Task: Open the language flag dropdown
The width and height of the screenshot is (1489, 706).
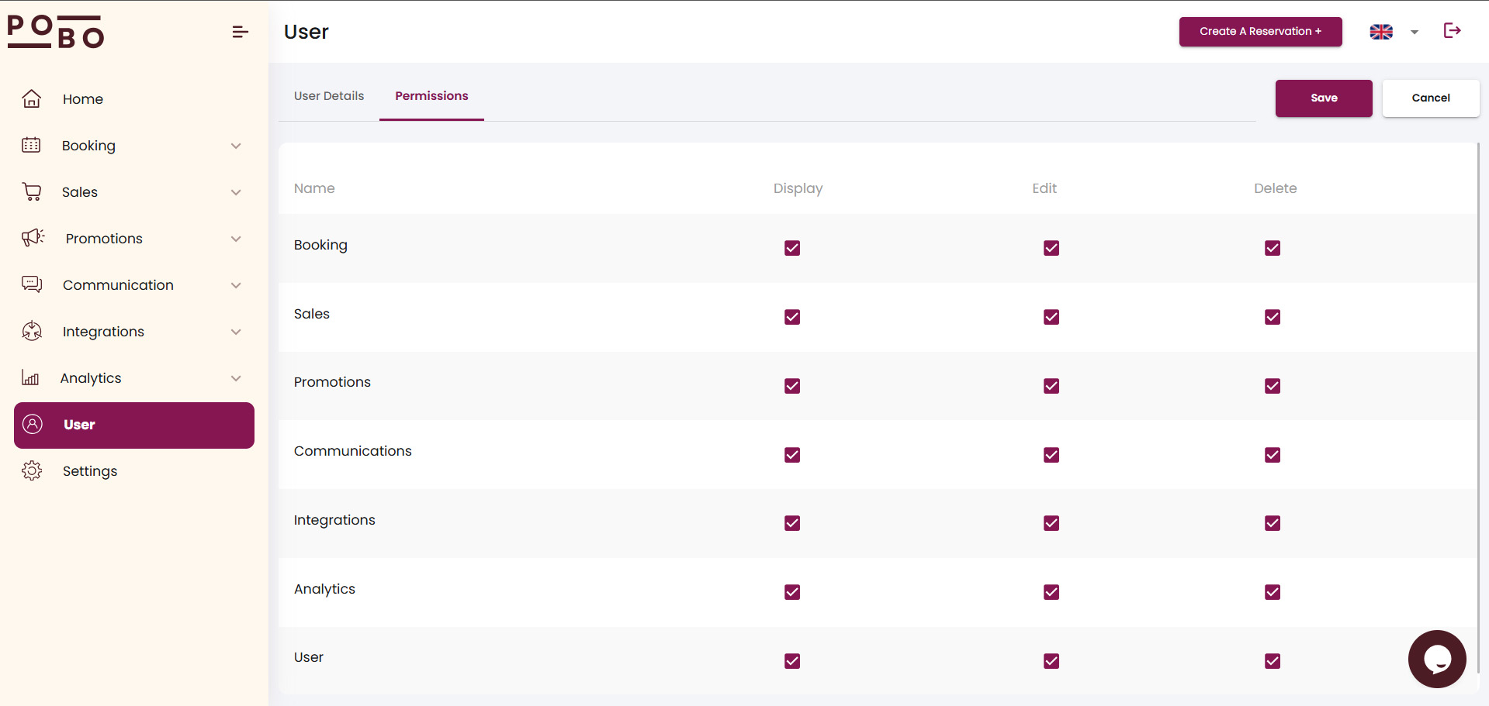Action: click(x=1394, y=32)
